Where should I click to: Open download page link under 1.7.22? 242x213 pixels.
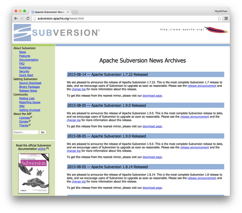(x=152, y=95)
